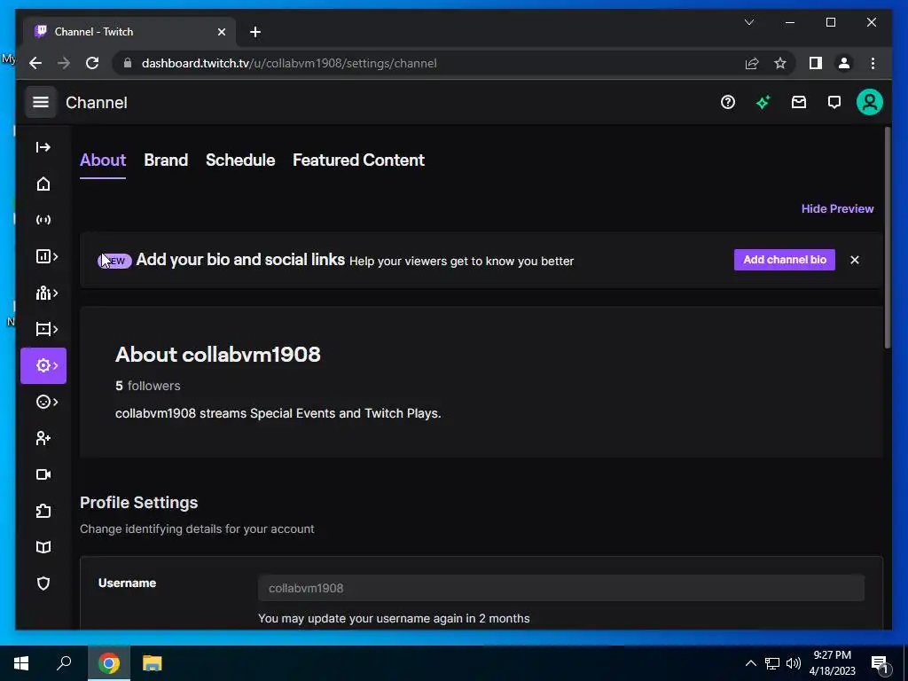Screen dimensions: 908x681
Task: Open File Explorer from the taskbar
Action: (153, 663)
